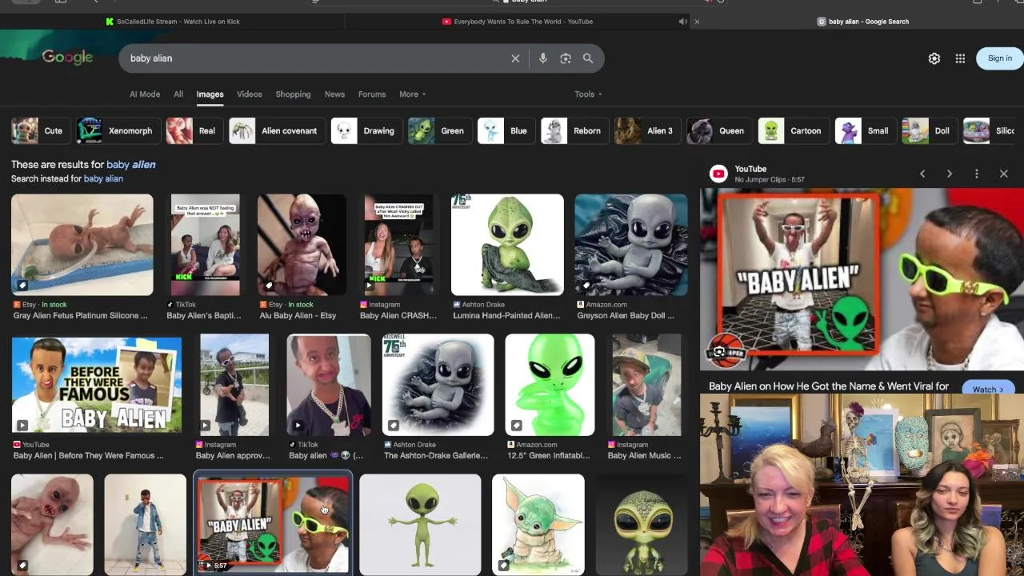Open Lumina Hand-Painted Alien thumbnail
Screen dimensions: 1024x576
coord(507,245)
